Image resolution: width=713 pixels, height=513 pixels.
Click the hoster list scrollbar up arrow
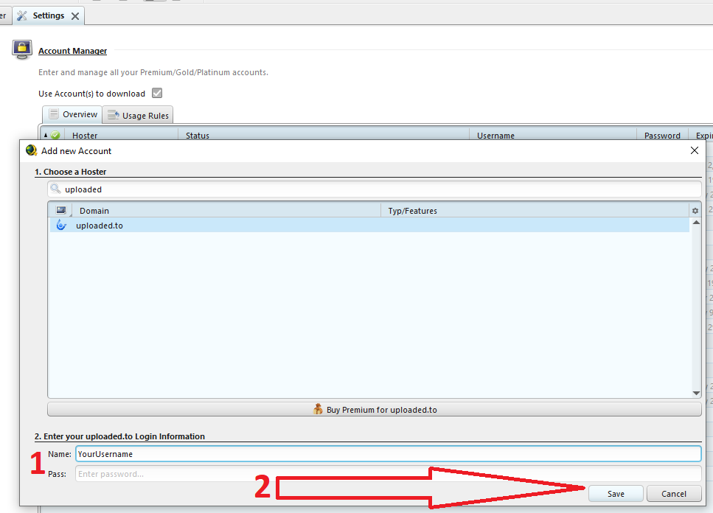pyautogui.click(x=696, y=222)
